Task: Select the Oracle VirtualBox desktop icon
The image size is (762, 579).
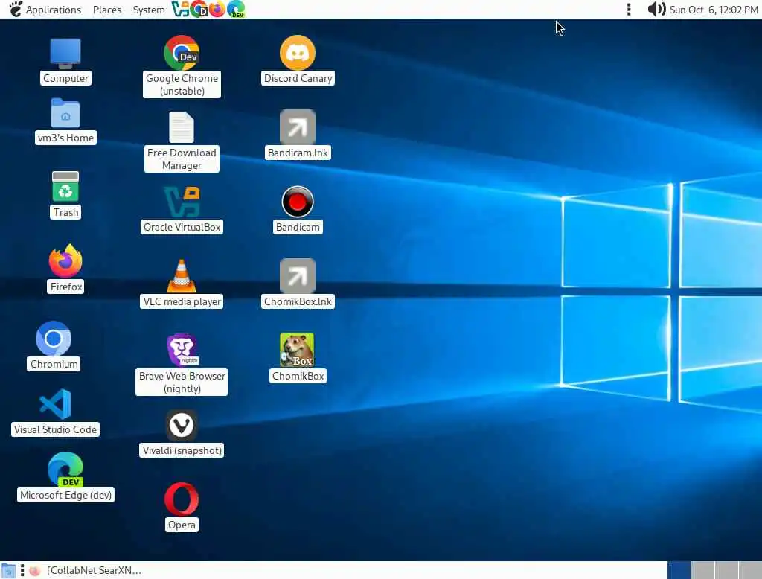Action: point(182,202)
